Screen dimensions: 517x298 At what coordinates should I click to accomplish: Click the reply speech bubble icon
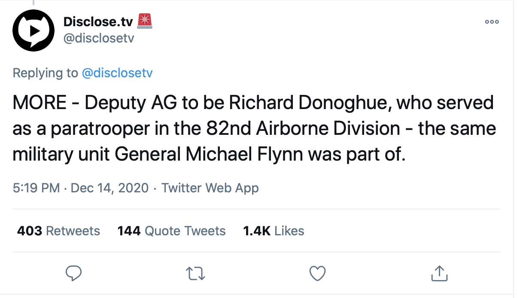click(x=73, y=273)
